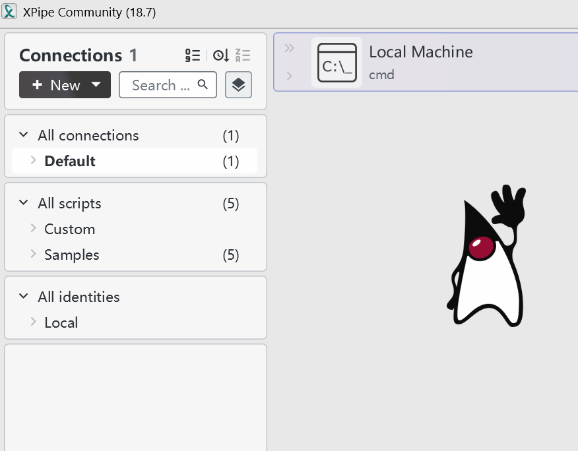Click the list display mode icon
578x451 pixels.
pos(192,56)
